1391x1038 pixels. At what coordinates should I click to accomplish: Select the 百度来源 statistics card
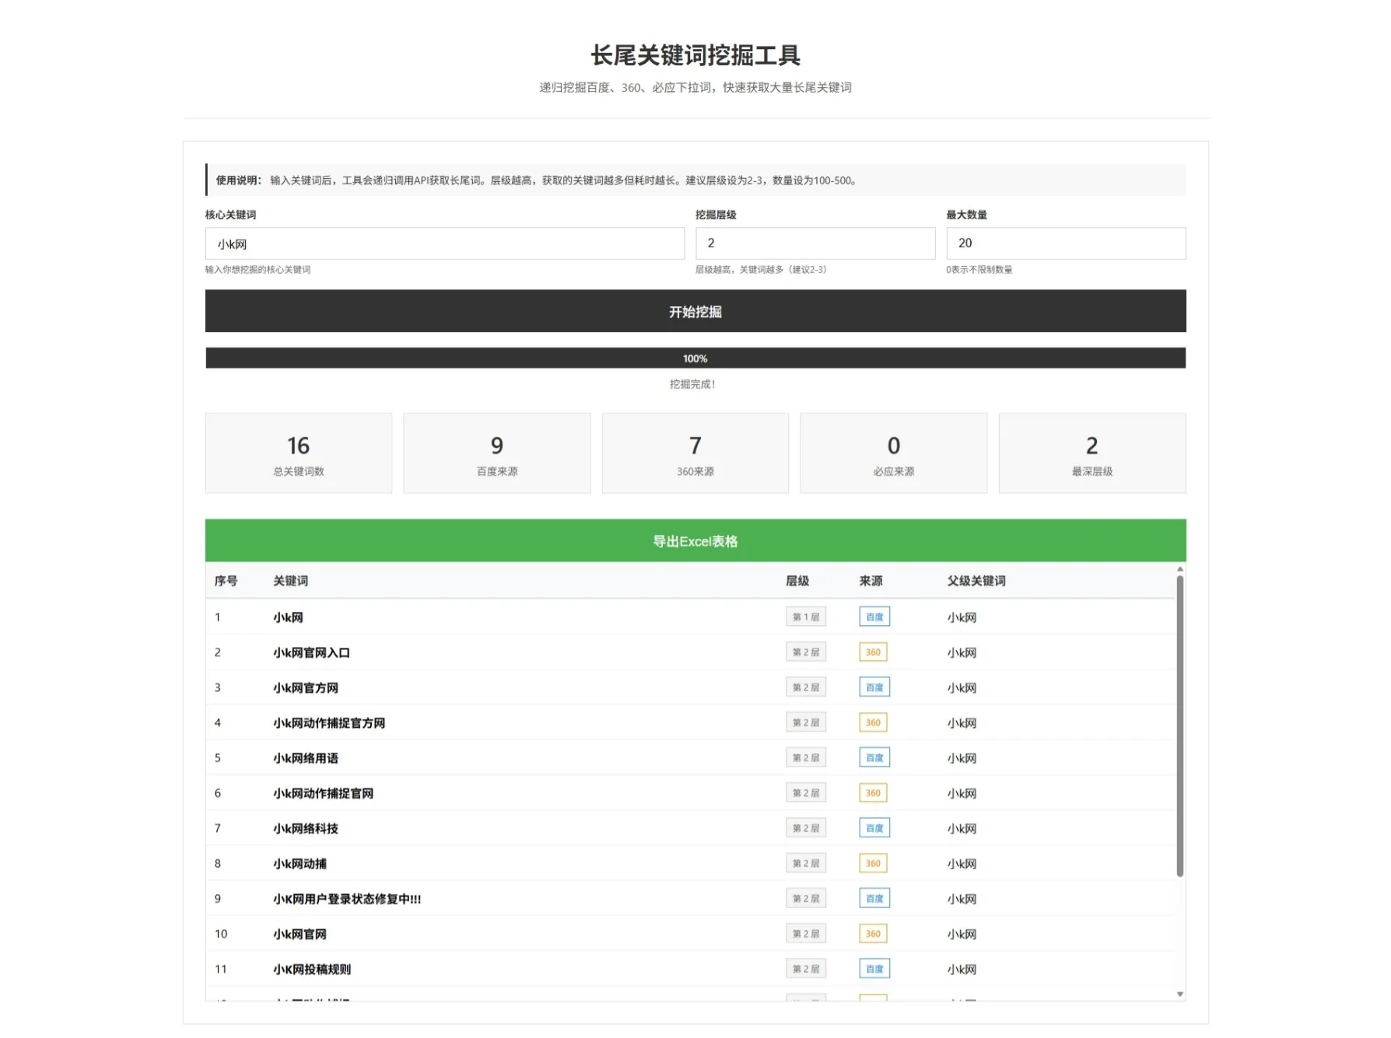[x=496, y=453]
